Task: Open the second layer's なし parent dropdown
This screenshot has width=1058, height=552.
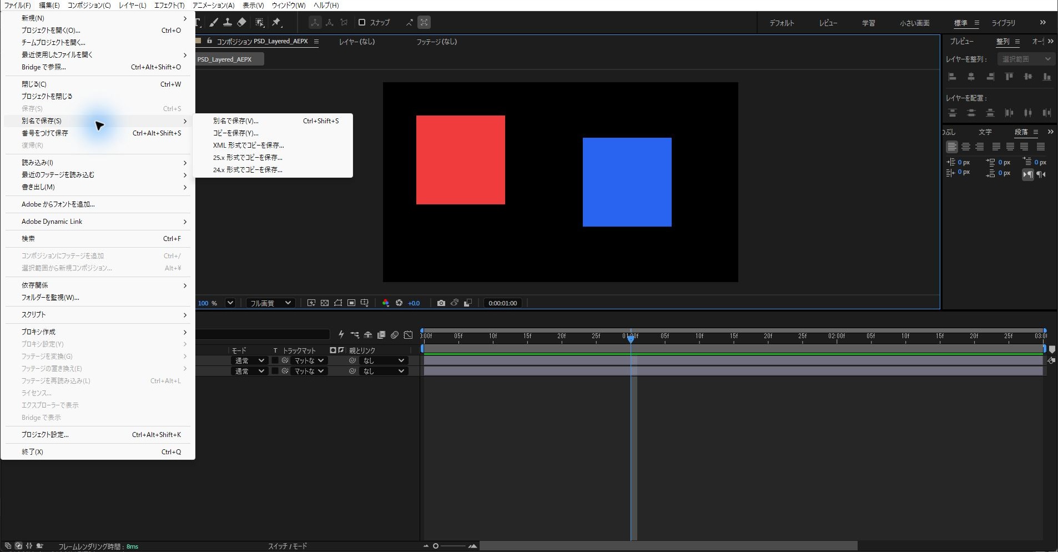Action: 384,371
